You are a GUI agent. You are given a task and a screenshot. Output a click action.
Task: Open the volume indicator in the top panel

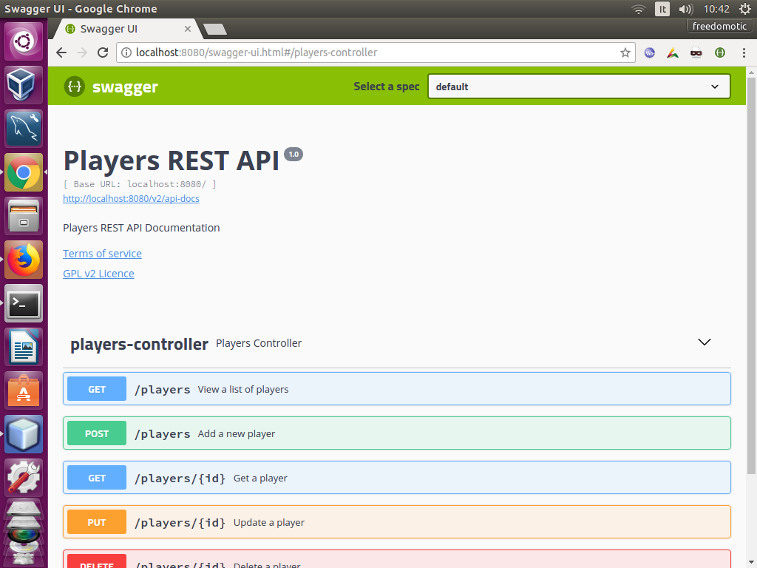pyautogui.click(x=685, y=9)
